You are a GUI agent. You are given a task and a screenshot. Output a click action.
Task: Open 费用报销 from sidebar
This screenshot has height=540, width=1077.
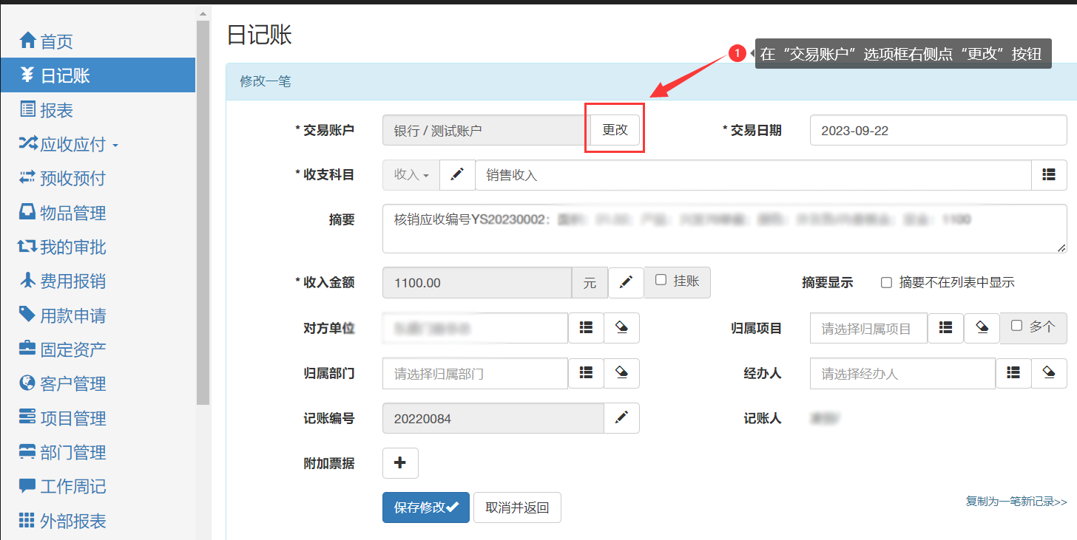pos(72,281)
